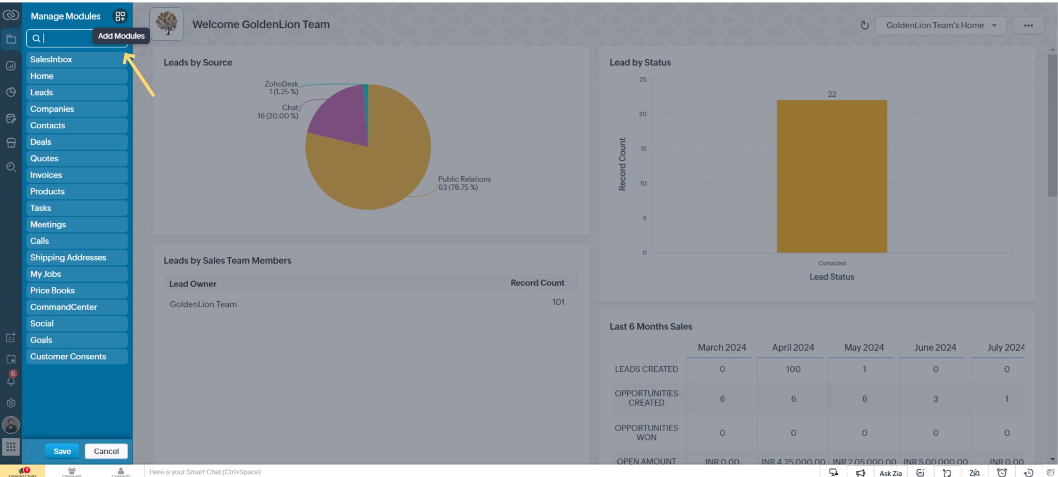Open the alarm clock icon in bottom bar
This screenshot has width=1058, height=477.
point(1002,472)
